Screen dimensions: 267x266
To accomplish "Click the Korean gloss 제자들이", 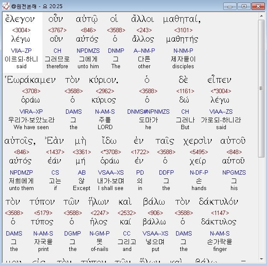I will pos(183,59).
